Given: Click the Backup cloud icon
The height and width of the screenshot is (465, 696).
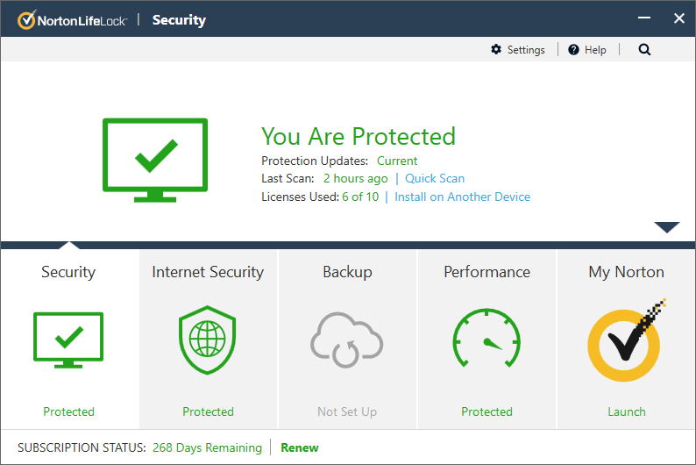Looking at the screenshot, I should pos(347,341).
